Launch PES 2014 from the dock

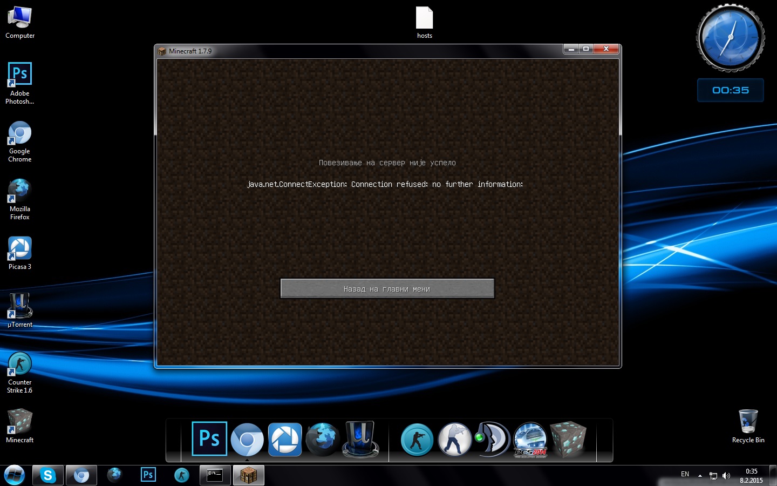[x=530, y=440]
